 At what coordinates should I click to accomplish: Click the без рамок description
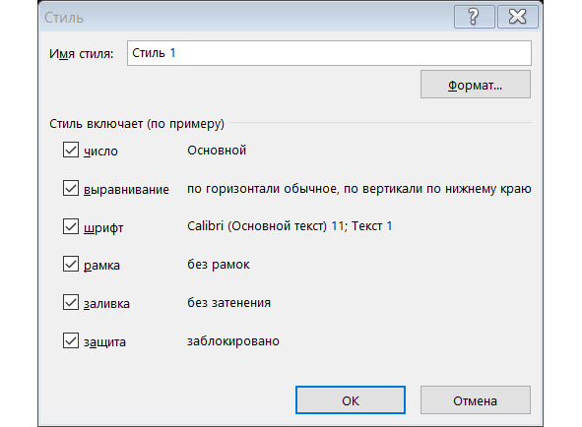[x=219, y=265]
